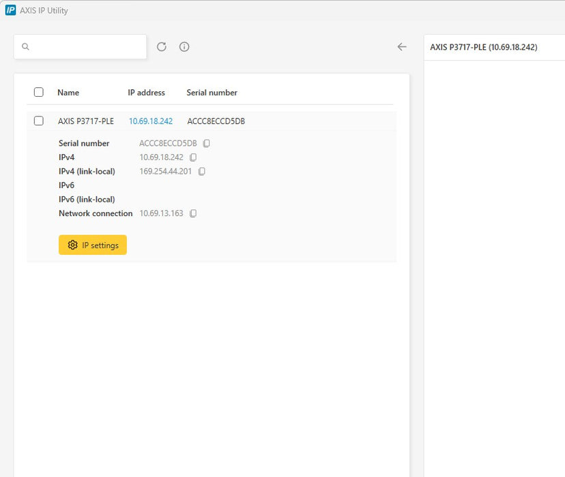
Task: Click the magnifier icon in search box
Action: coord(25,47)
